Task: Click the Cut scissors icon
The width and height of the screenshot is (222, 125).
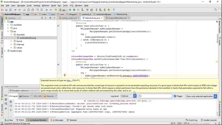Action: click(x=24, y=10)
